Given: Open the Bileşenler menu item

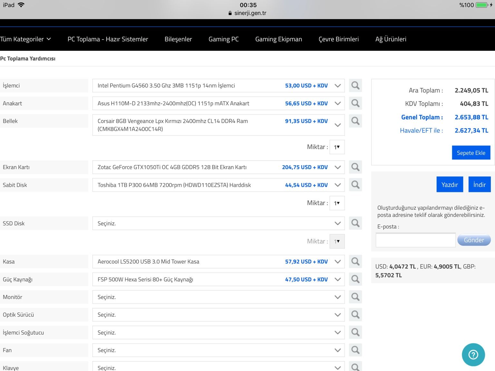Looking at the screenshot, I should pyautogui.click(x=178, y=39).
